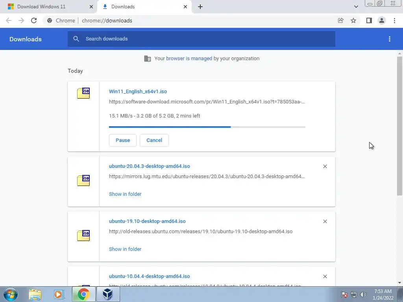Click the ubuntu-20.04.3 ISO file icon
The width and height of the screenshot is (403, 302).
pos(83,180)
